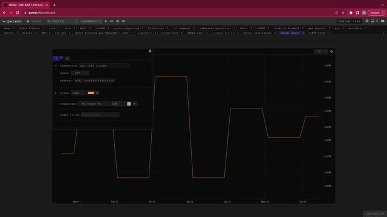Add another transform with plus button

(135, 104)
